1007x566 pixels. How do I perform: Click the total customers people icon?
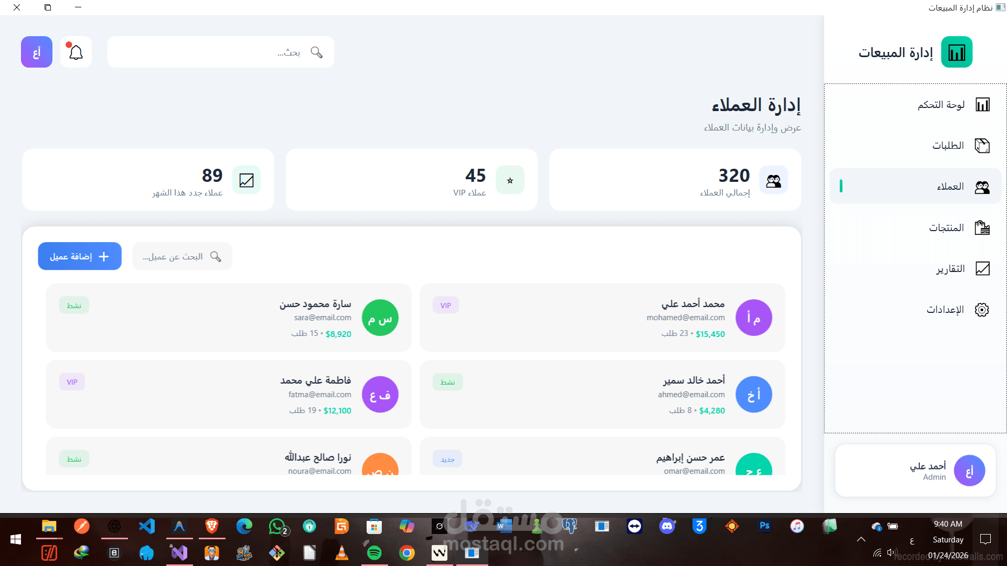tap(773, 180)
